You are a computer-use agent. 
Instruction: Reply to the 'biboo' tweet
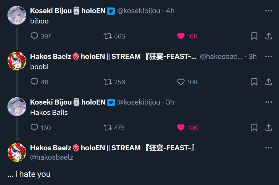coord(34,36)
